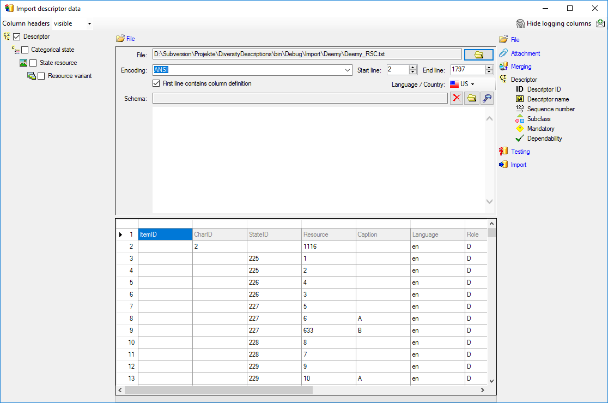Select the Subclass entry
The image size is (608, 403).
[x=539, y=119]
